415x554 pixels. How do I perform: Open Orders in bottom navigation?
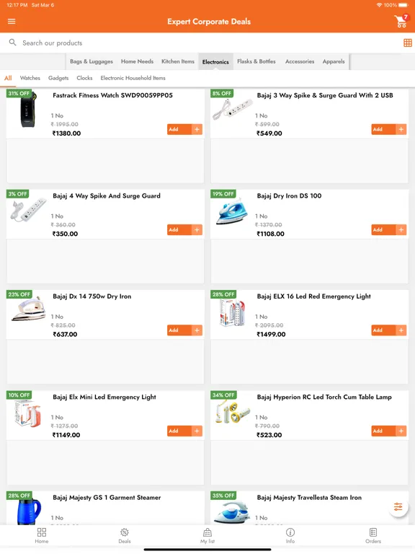(373, 536)
